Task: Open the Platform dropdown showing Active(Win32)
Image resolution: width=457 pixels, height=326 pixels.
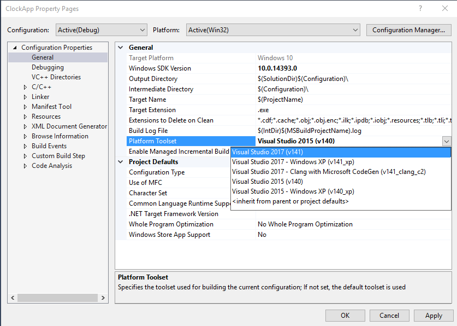Action: (273, 30)
